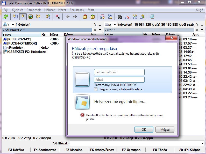
Task: Open the Hálózat menu
Action: point(49,10)
